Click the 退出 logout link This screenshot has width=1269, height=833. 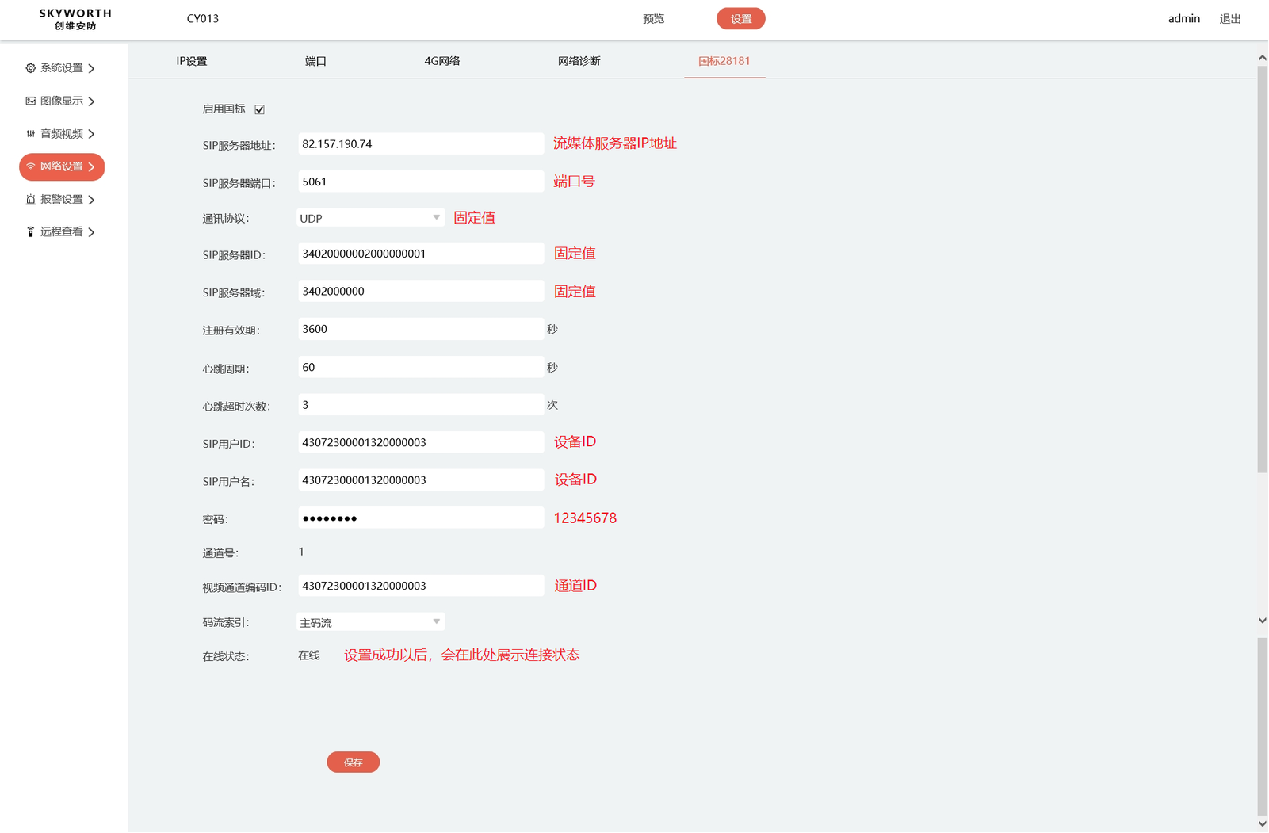click(x=1229, y=19)
